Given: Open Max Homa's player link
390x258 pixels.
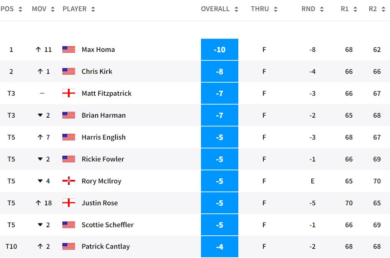Looking at the screenshot, I should pyautogui.click(x=98, y=50).
